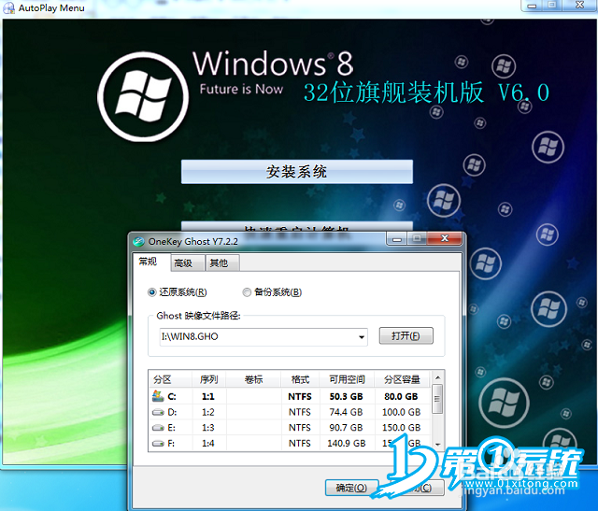Open the 常规 tab
The image size is (598, 511).
tap(151, 262)
